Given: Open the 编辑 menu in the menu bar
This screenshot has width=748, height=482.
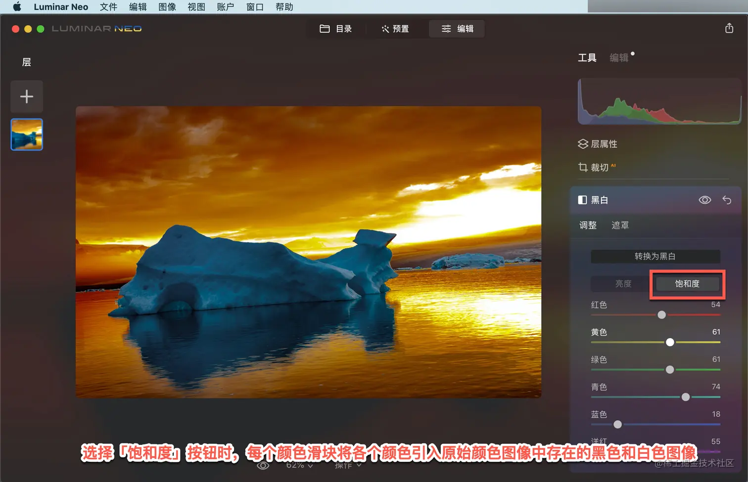Looking at the screenshot, I should (x=138, y=7).
